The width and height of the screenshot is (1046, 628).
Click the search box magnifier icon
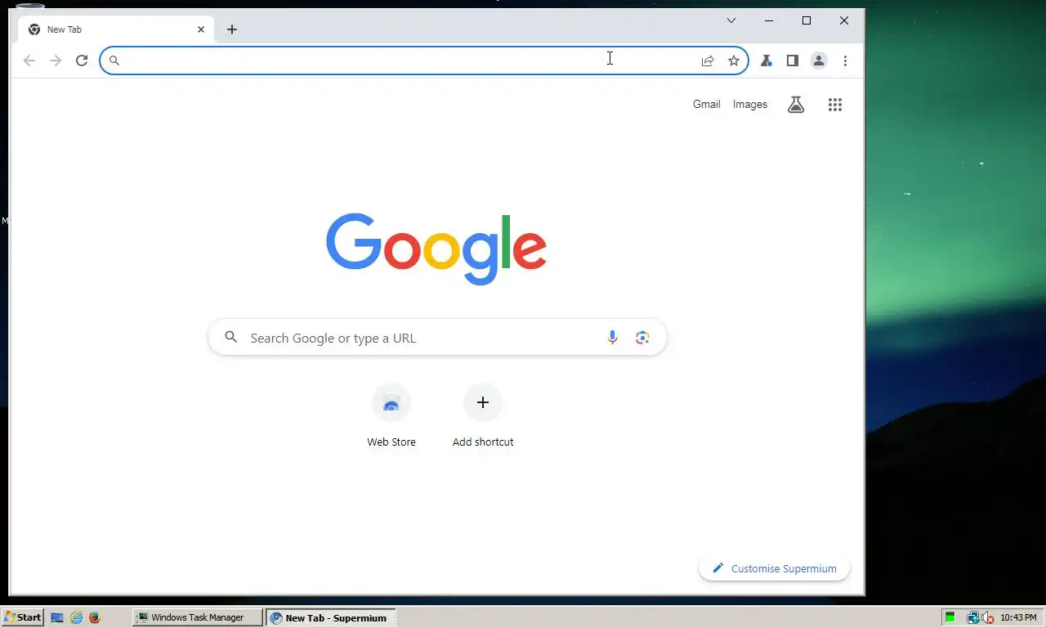[x=231, y=337]
